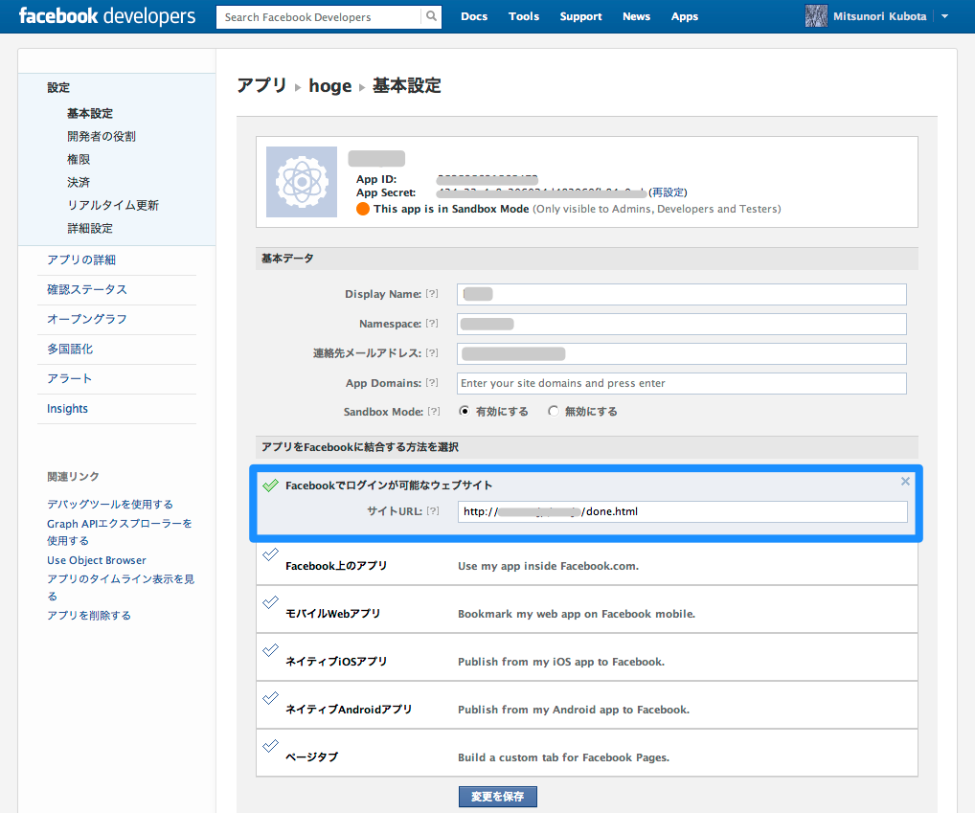Open the account dropdown arrow
This screenshot has width=975, height=813.
pos(944,16)
